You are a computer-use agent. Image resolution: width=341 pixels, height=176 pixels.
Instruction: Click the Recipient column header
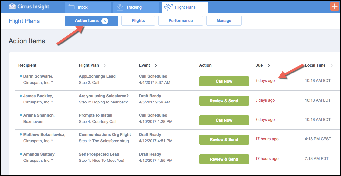(27, 65)
